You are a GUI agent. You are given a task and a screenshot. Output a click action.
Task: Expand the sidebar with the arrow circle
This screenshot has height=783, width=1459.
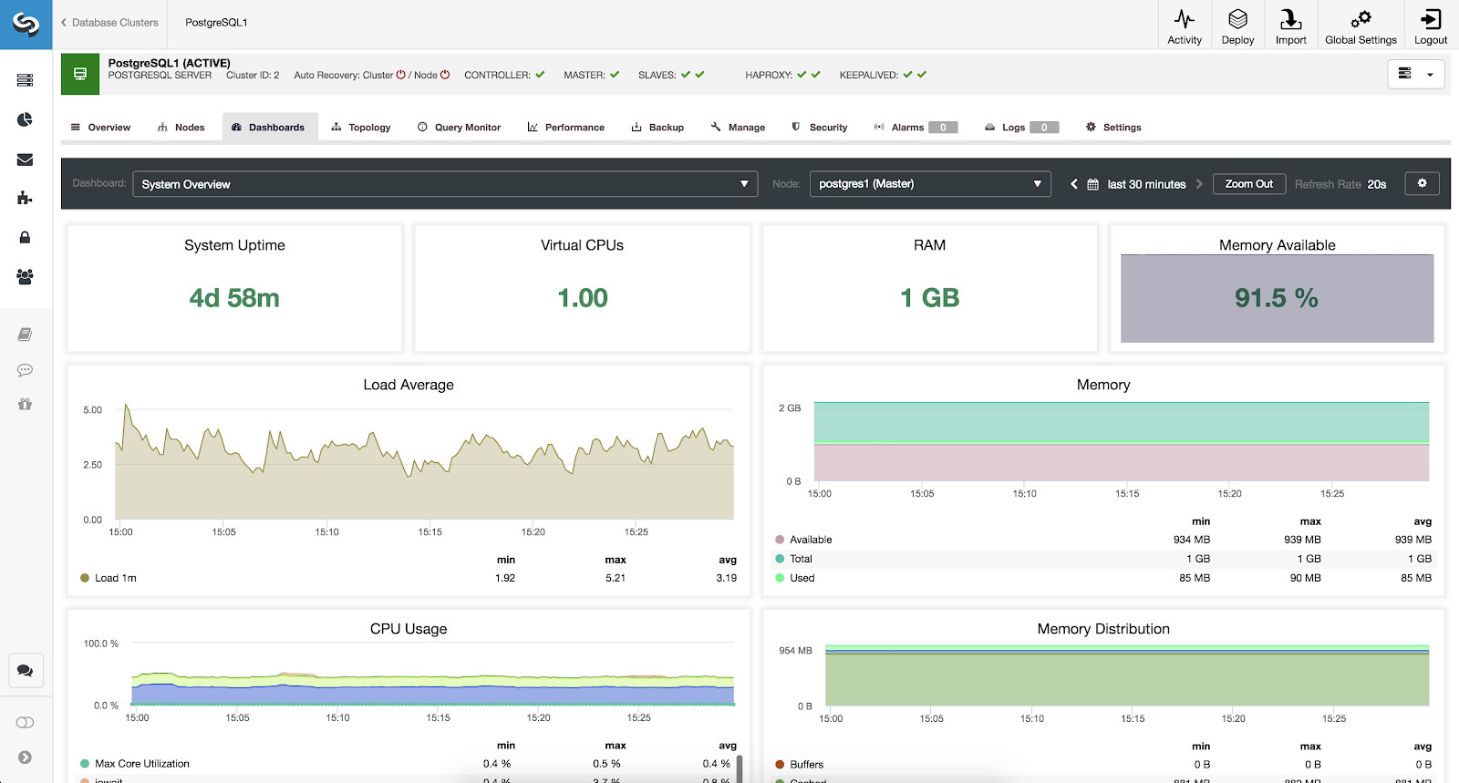[25, 757]
